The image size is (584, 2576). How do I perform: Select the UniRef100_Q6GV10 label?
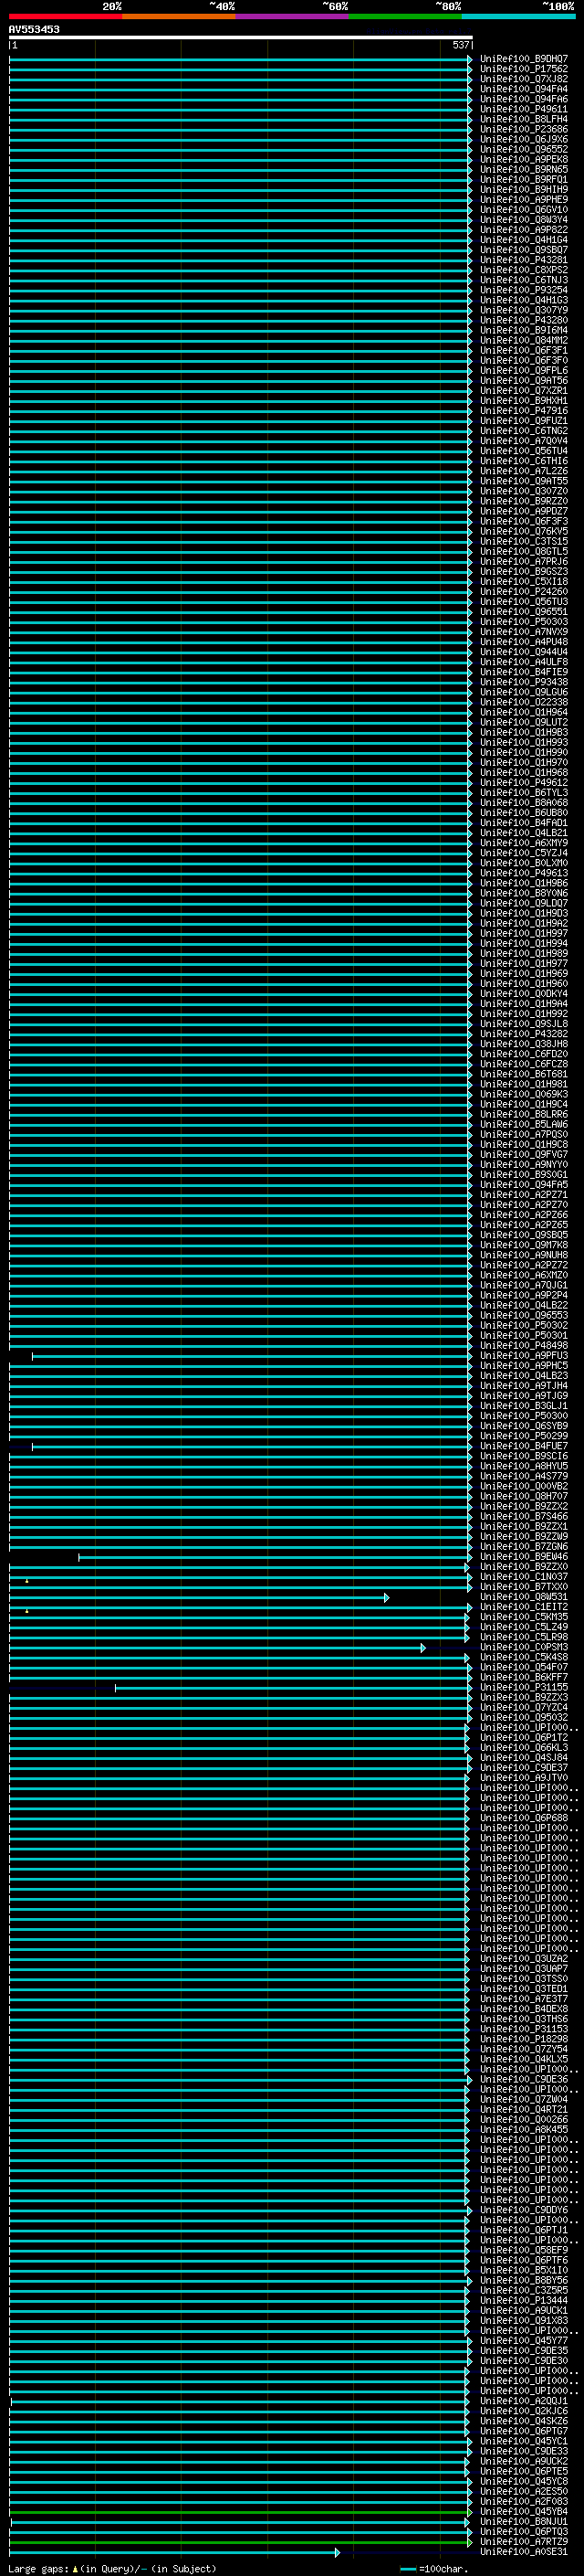[x=524, y=210]
